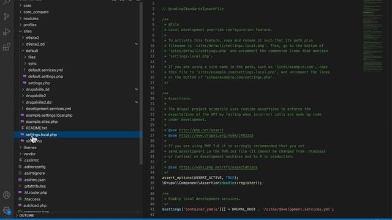Click PHP file icon beside default.settings.php
This screenshot has width=392, height=220.
[x=24, y=76]
